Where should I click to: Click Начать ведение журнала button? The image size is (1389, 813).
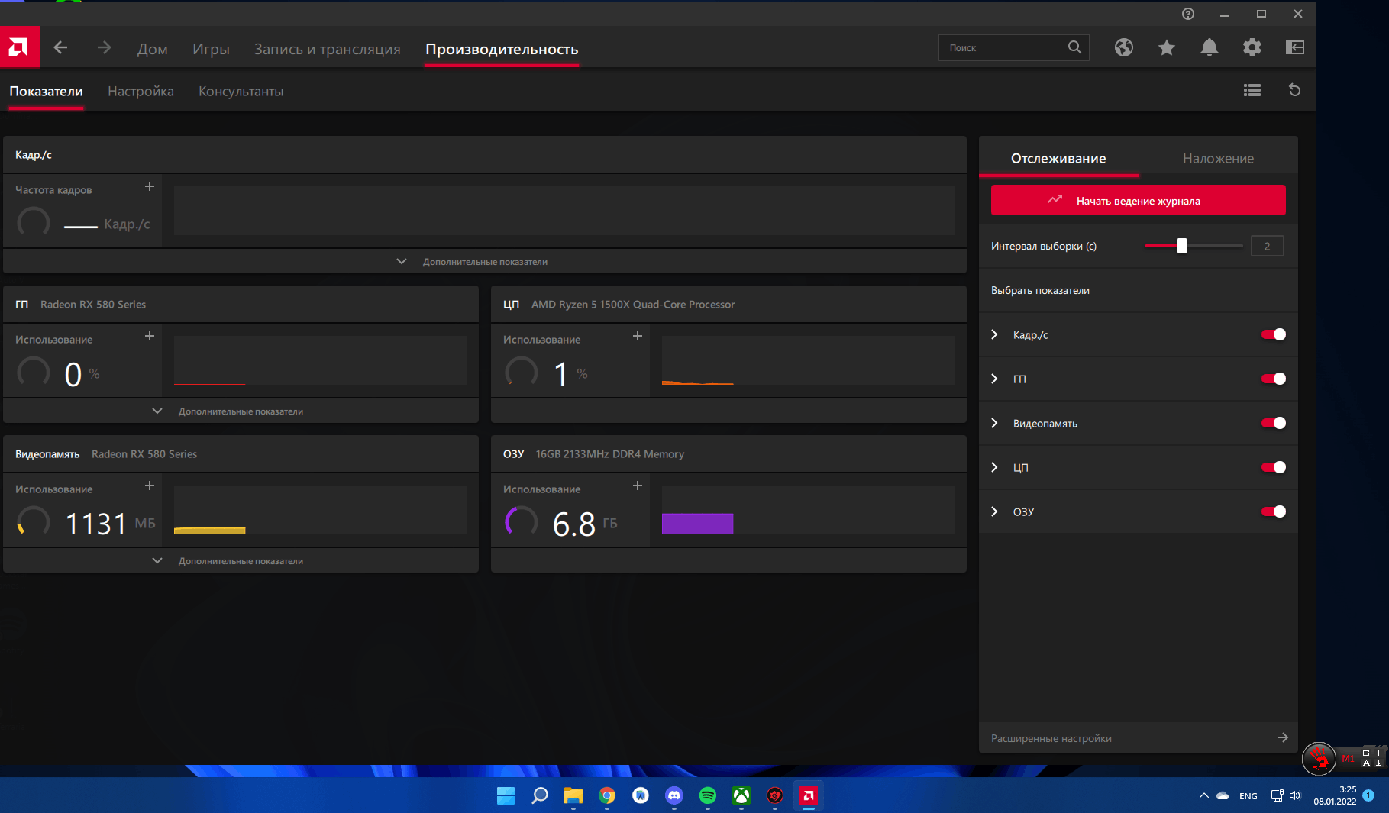(x=1138, y=200)
